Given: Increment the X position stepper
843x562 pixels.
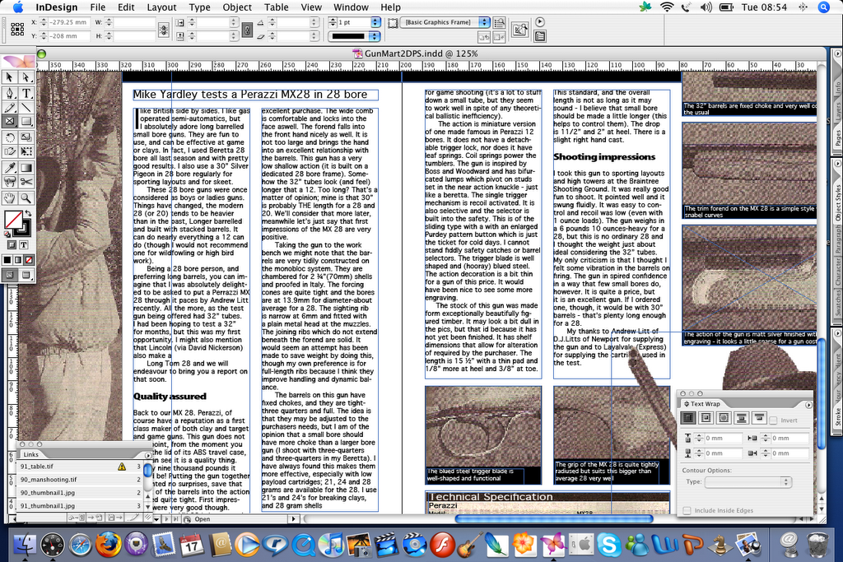Looking at the screenshot, I should [x=43, y=21].
